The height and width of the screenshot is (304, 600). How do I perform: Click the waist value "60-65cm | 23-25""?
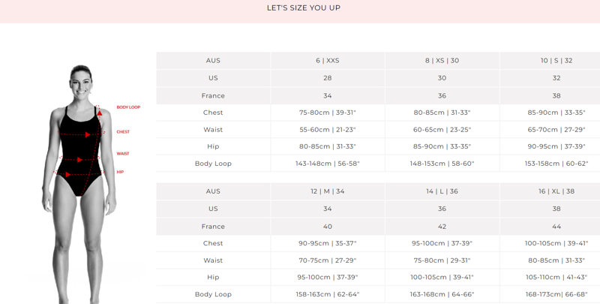442,130
